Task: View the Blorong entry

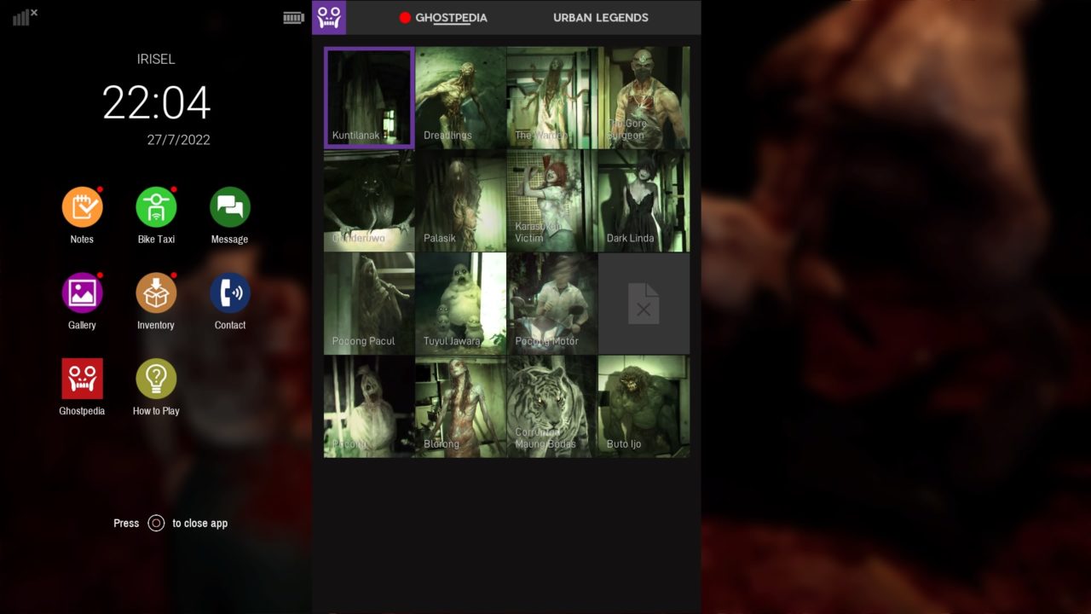Action: 460,407
